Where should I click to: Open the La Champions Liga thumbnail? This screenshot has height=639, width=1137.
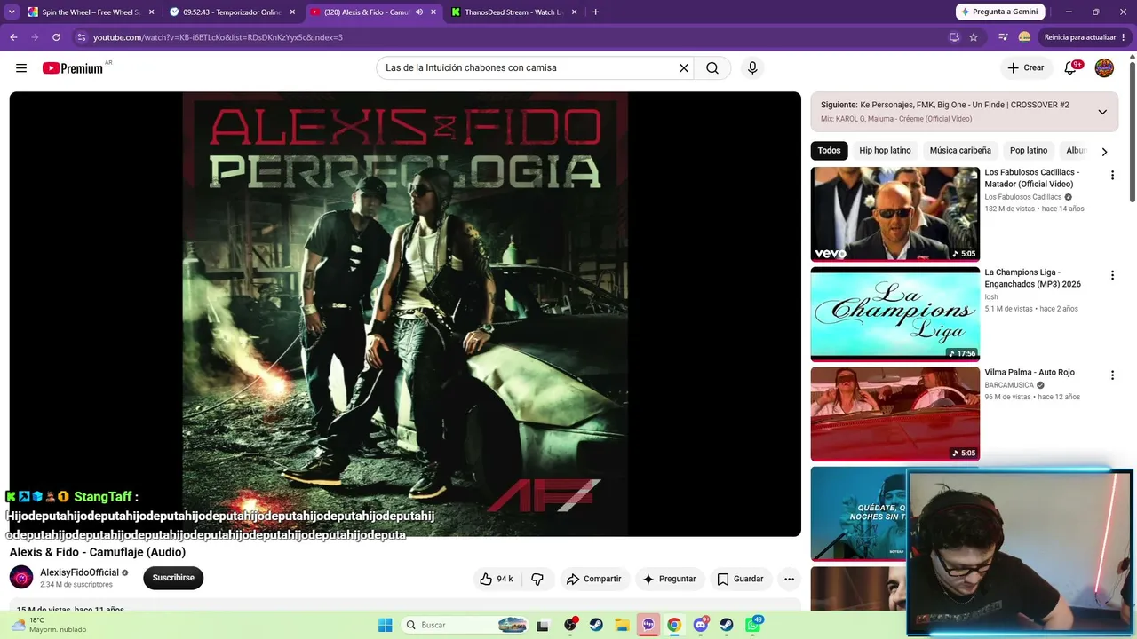(x=894, y=314)
